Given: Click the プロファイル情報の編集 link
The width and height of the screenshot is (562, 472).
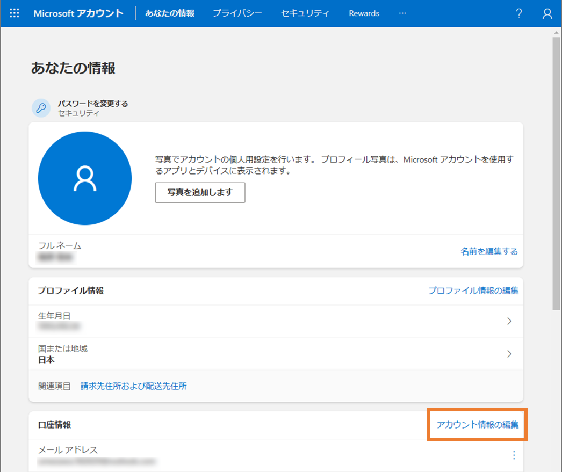Looking at the screenshot, I should (x=473, y=291).
